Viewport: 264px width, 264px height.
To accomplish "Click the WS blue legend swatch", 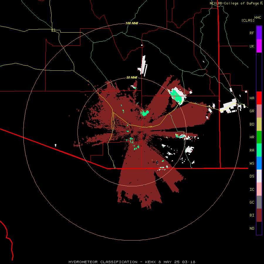I will coord(259,163).
